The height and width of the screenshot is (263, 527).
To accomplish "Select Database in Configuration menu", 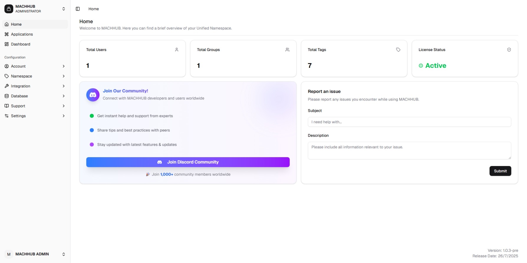I will (35, 96).
